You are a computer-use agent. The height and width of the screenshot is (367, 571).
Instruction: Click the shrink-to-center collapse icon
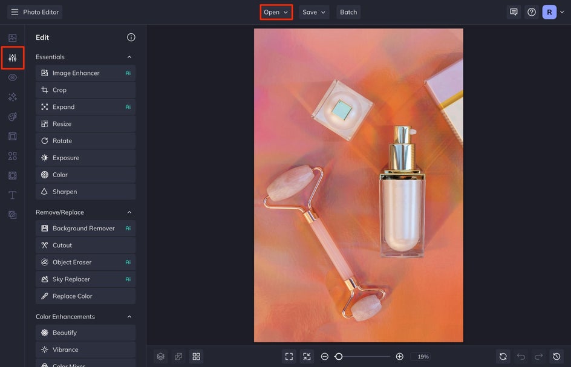point(307,357)
